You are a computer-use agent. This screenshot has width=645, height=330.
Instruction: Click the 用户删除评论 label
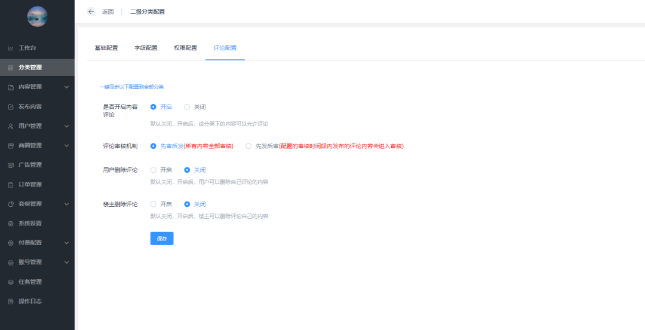pyautogui.click(x=120, y=170)
